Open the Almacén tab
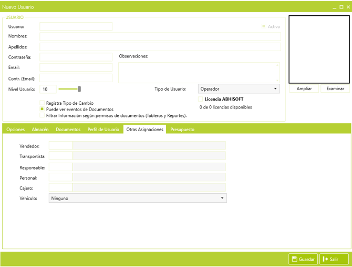The width and height of the screenshot is (352, 267). [x=40, y=129]
